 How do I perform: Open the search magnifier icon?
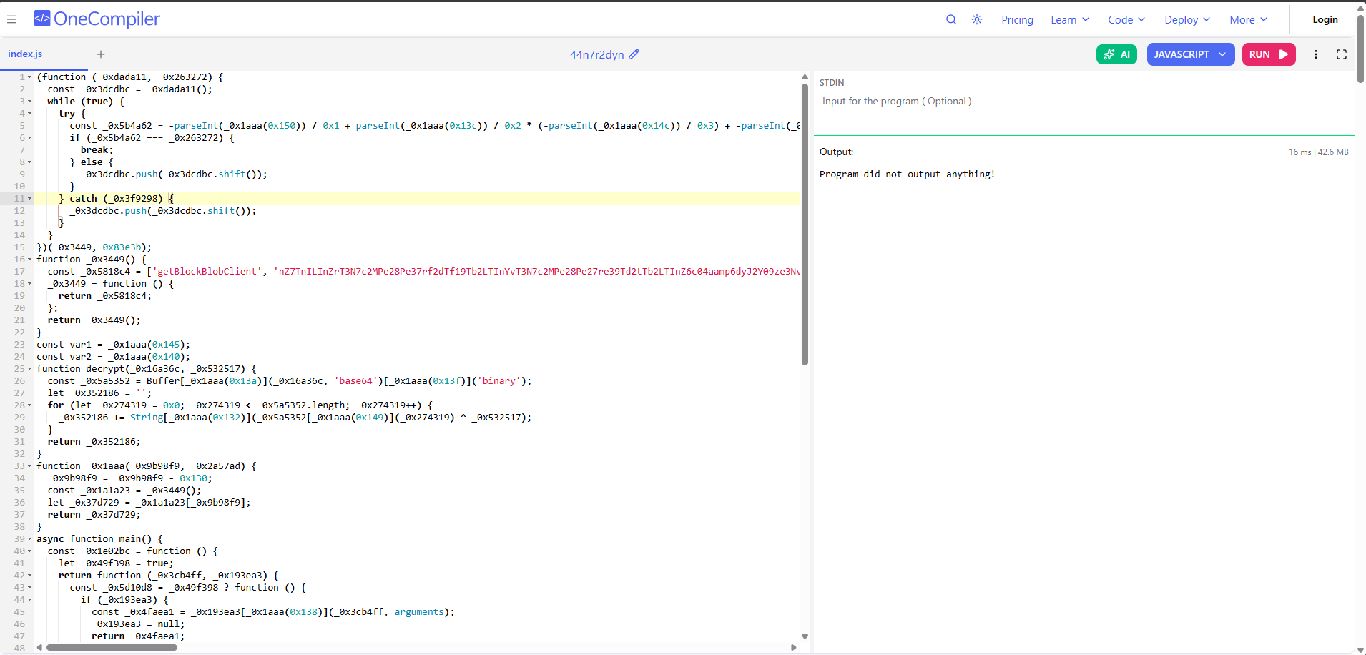click(951, 19)
